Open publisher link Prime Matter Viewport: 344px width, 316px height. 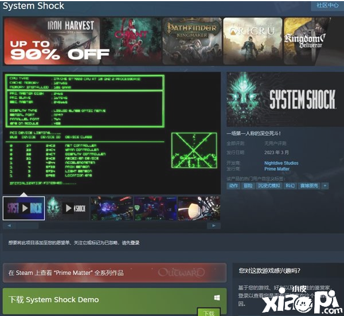click(x=277, y=169)
